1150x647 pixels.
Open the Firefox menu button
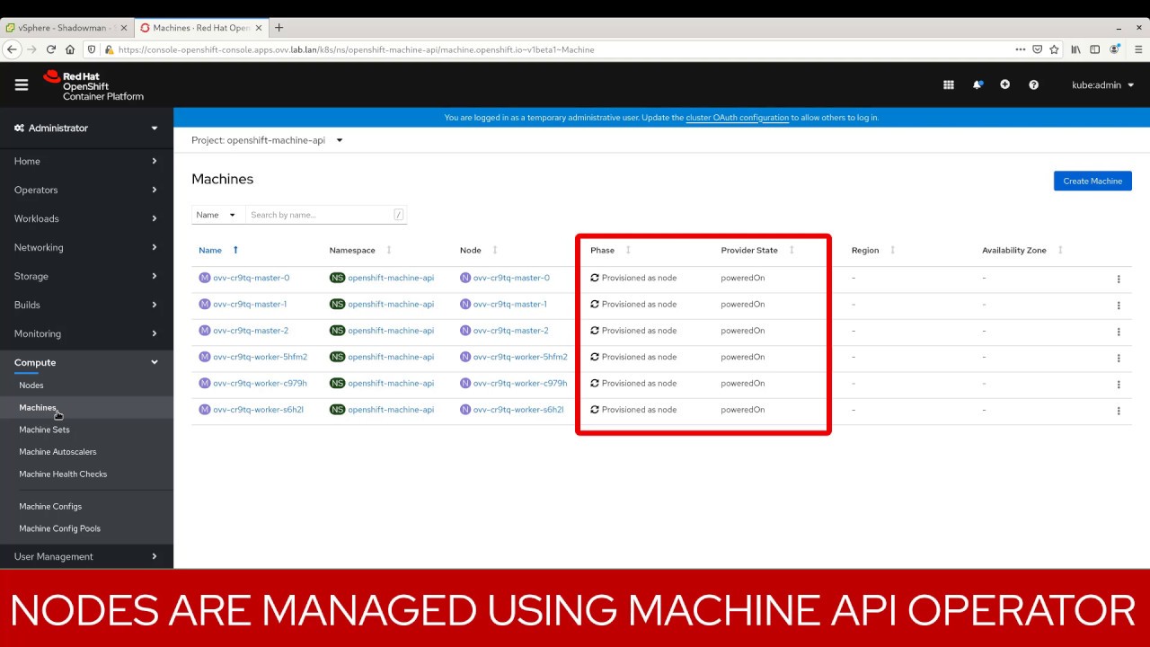coord(1137,49)
